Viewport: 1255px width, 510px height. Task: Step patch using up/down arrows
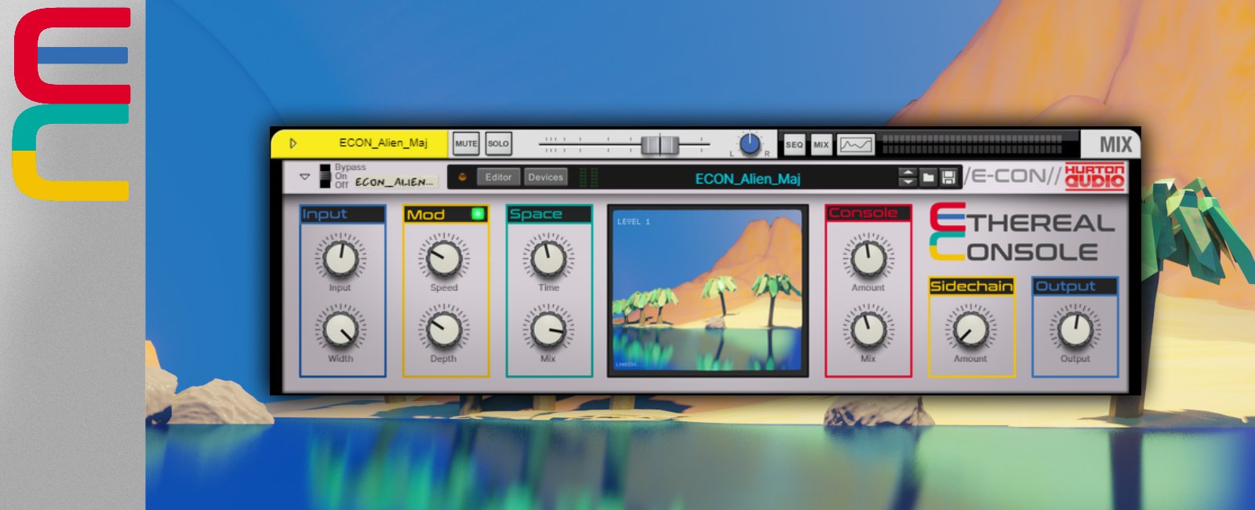(908, 177)
